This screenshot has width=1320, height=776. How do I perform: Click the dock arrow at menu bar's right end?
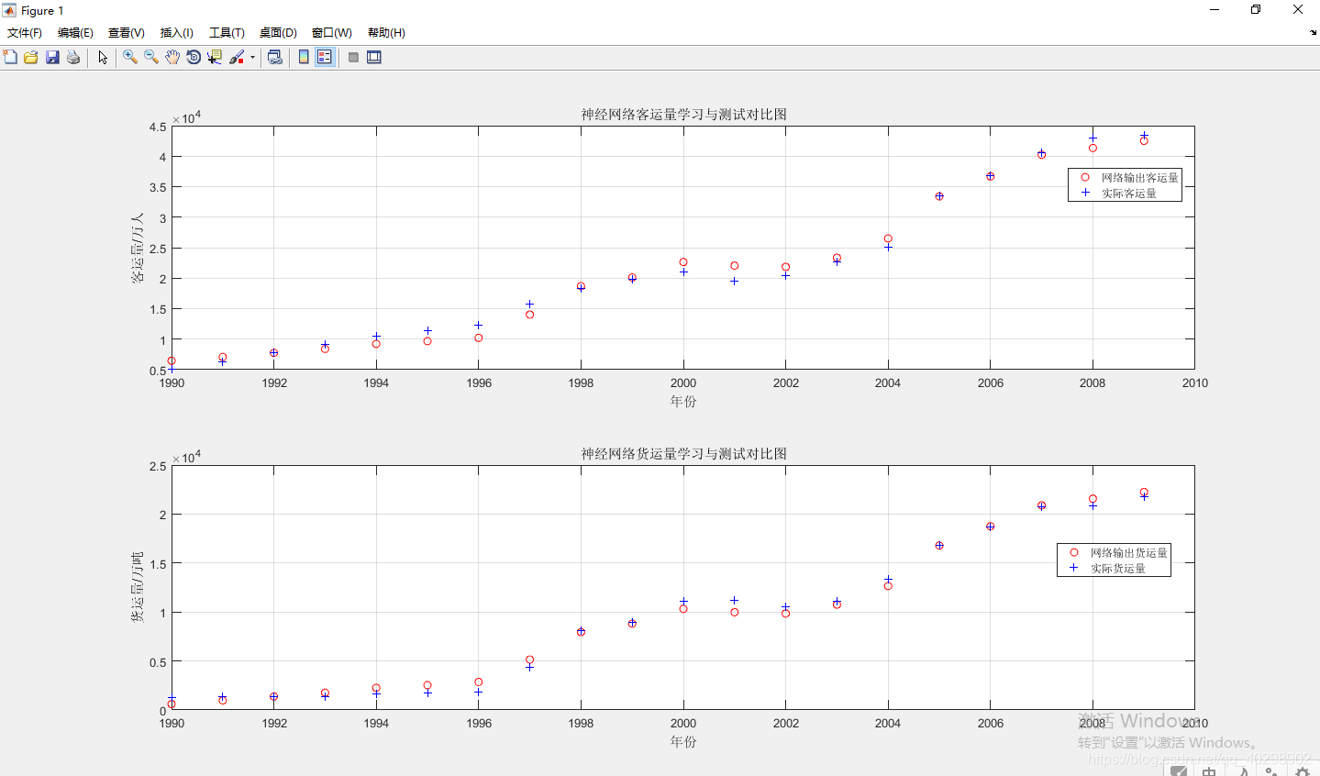pyautogui.click(x=1313, y=32)
